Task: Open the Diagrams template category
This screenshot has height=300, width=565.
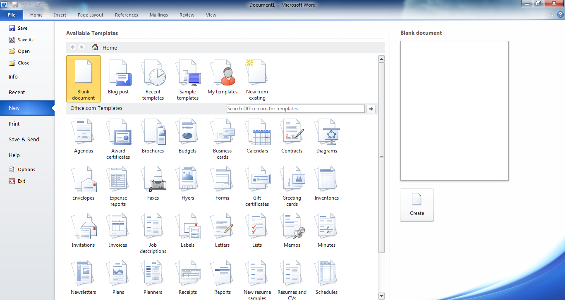Action: (327, 136)
